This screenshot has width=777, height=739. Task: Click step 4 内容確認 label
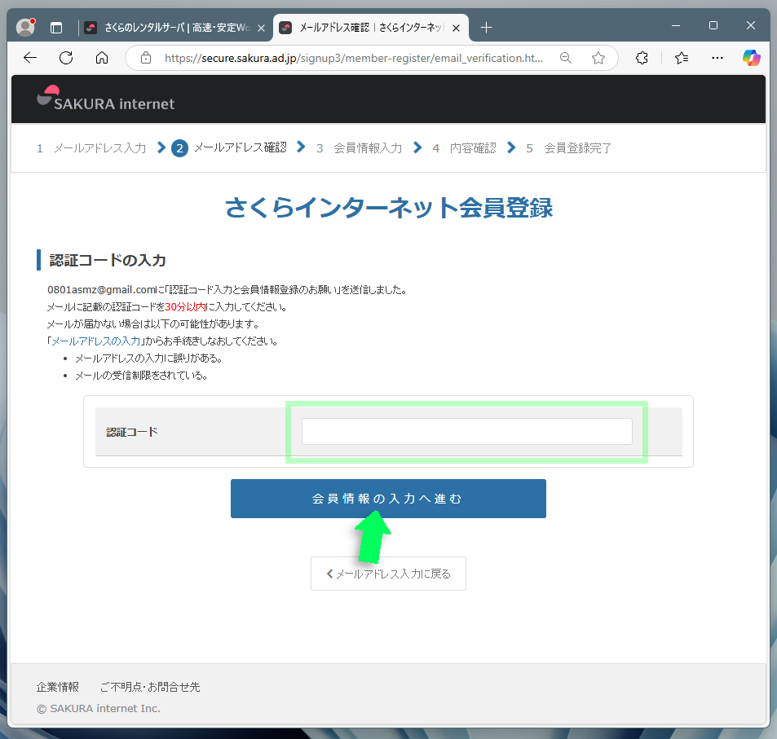473,148
